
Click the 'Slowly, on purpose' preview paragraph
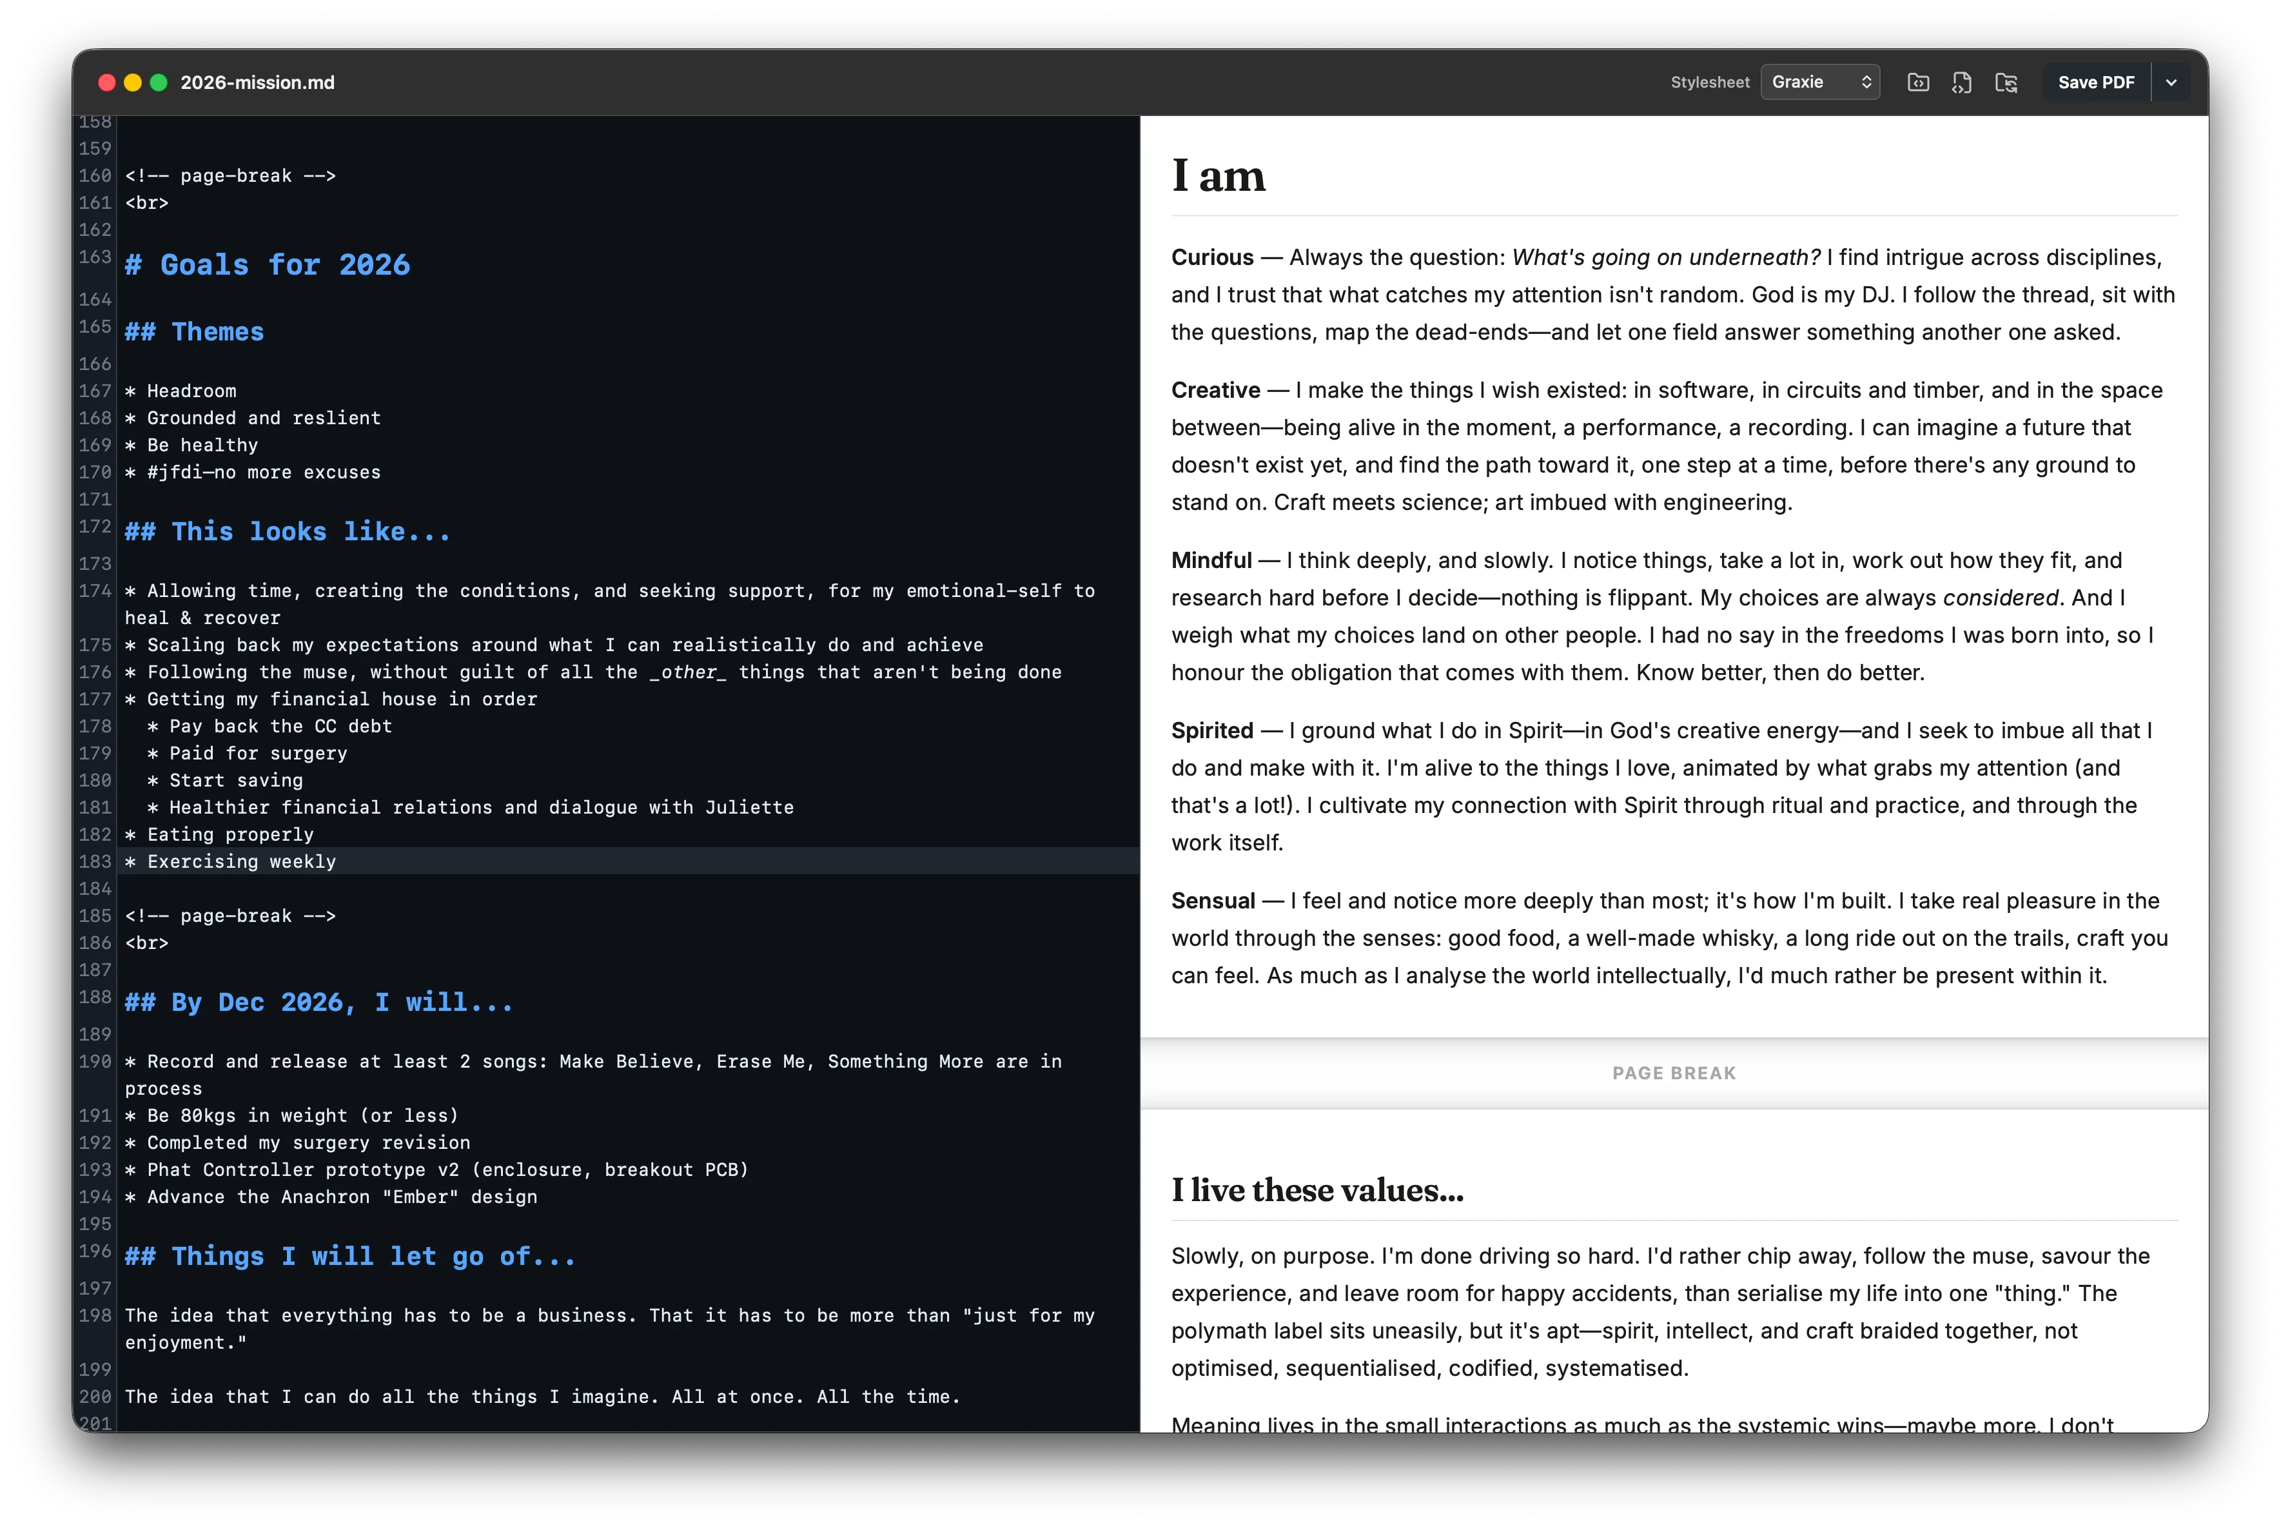click(x=1660, y=1313)
